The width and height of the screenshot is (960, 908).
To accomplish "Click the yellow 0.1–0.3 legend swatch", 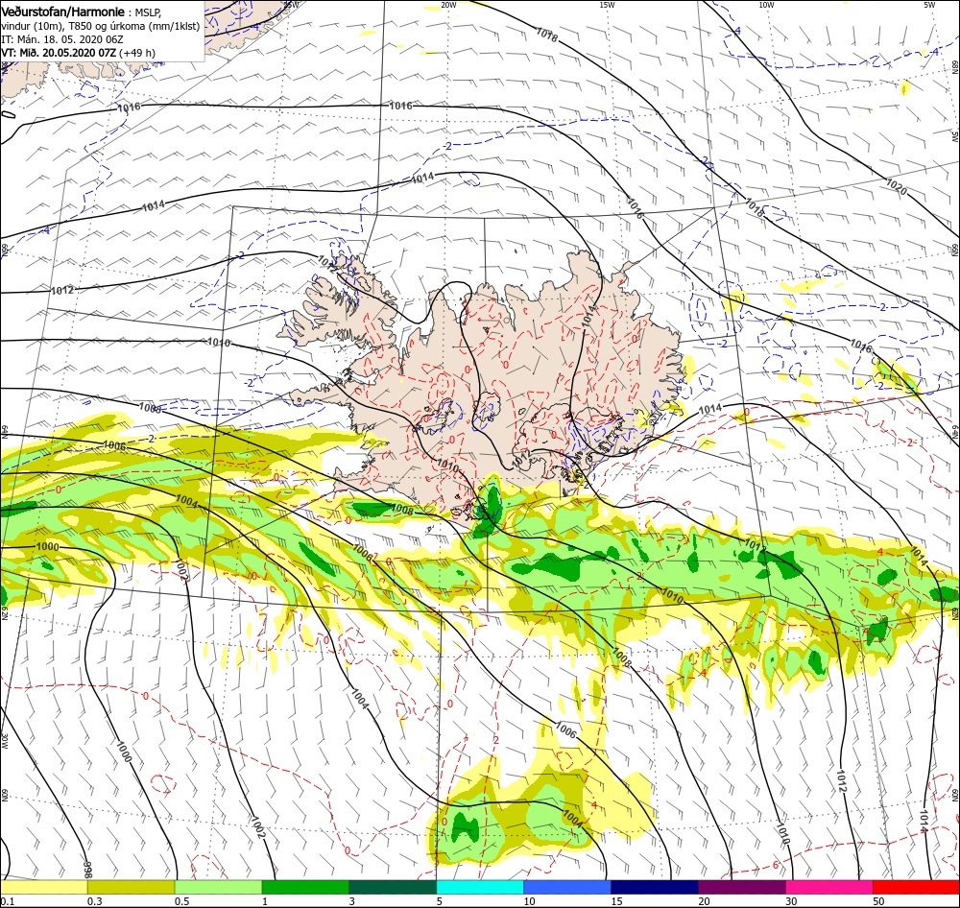I will (x=43, y=887).
